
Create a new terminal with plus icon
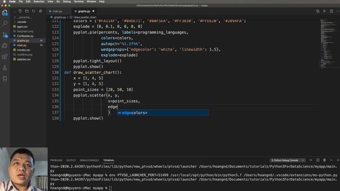click(x=311, y=160)
